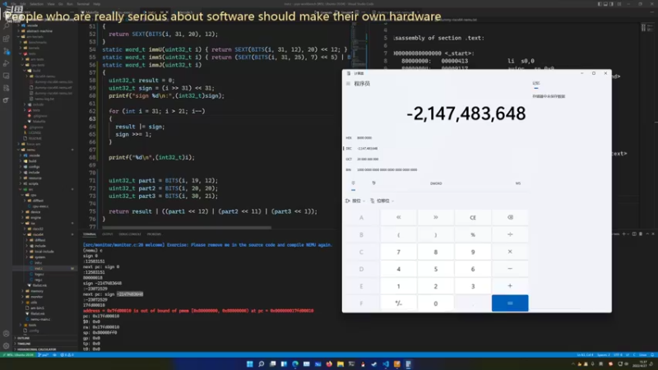Click the calculator digit 7 key
This screenshot has width=658, height=370.
tap(398, 252)
